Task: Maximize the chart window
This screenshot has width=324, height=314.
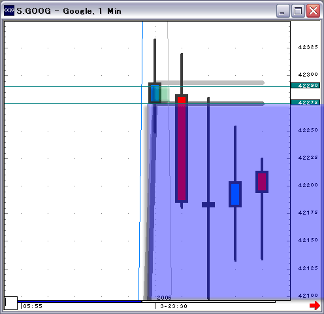Action: point(298,10)
